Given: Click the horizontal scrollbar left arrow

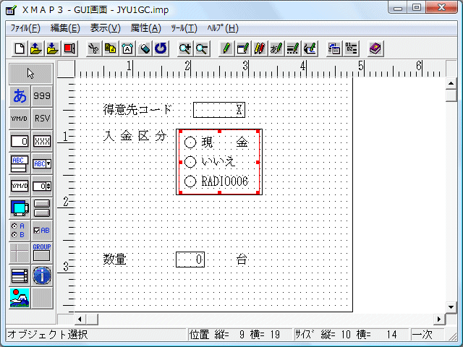Looking at the screenshot, I should click(x=80, y=319).
